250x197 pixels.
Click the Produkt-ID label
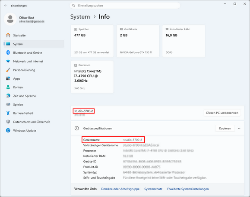pos(91,167)
